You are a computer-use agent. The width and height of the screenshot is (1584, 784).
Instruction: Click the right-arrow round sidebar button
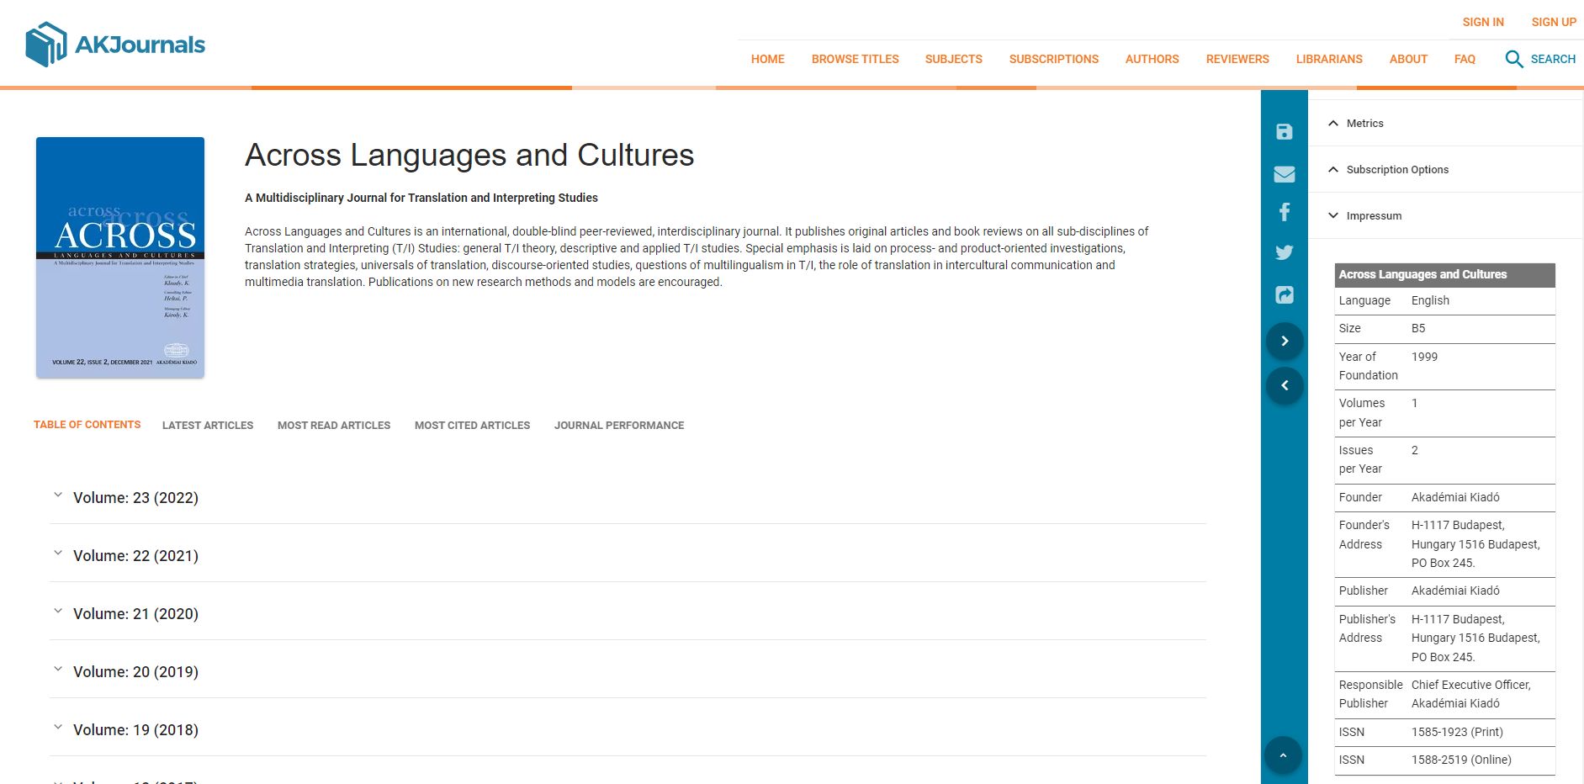(1285, 341)
